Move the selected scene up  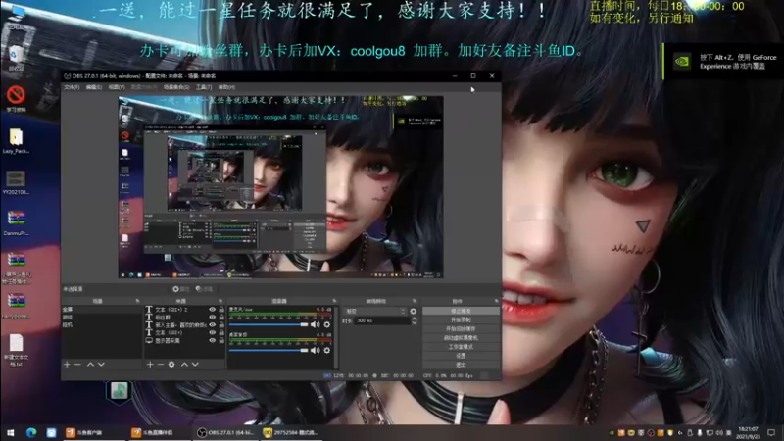click(90, 365)
